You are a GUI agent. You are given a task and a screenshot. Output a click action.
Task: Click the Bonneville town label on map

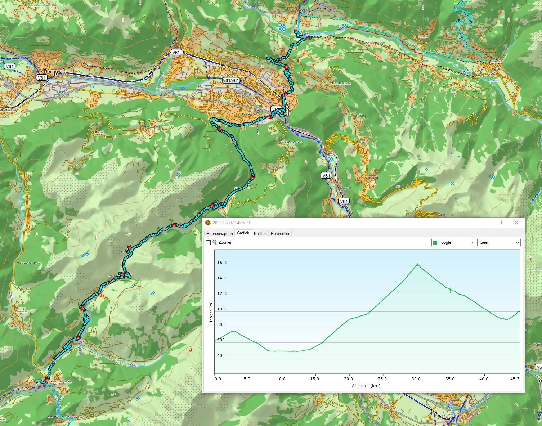[x=55, y=72]
